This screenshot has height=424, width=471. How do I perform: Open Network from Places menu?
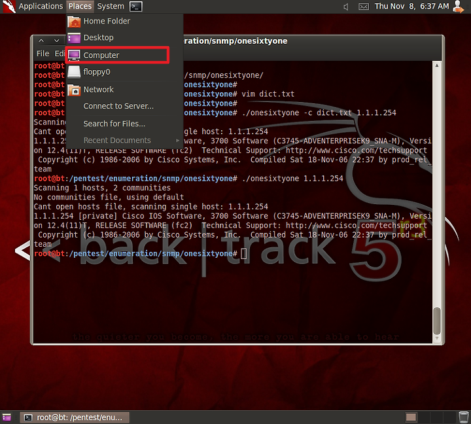(124, 90)
